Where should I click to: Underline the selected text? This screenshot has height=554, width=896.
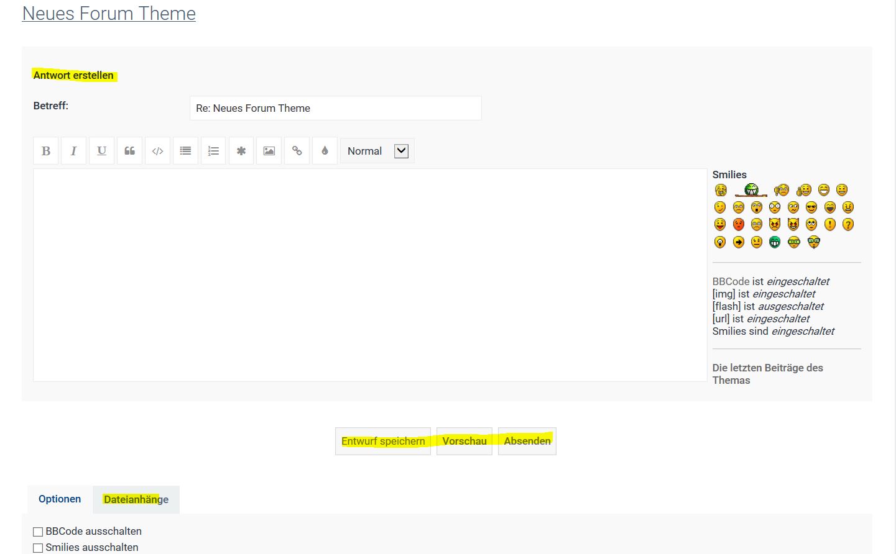pyautogui.click(x=102, y=151)
